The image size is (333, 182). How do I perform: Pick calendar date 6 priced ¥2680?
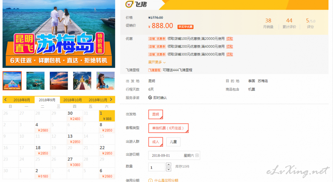(107, 173)
